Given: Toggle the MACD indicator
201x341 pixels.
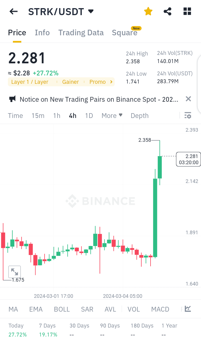Looking at the screenshot, I should pyautogui.click(x=160, y=309).
